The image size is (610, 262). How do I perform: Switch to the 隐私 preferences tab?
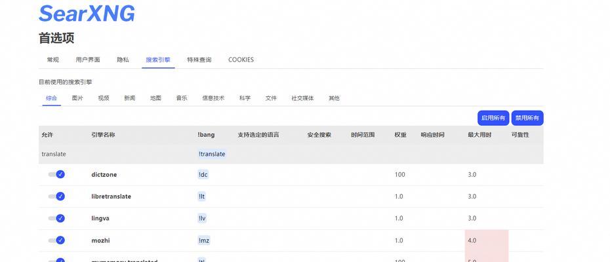(x=123, y=60)
